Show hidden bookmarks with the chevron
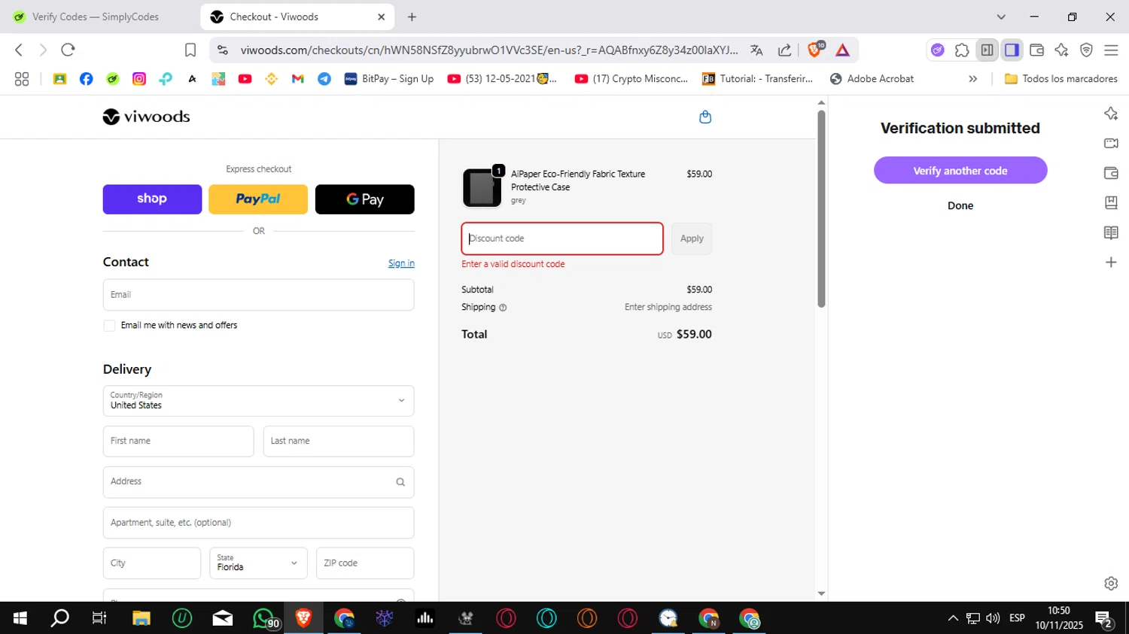This screenshot has width=1129, height=634. (x=972, y=79)
